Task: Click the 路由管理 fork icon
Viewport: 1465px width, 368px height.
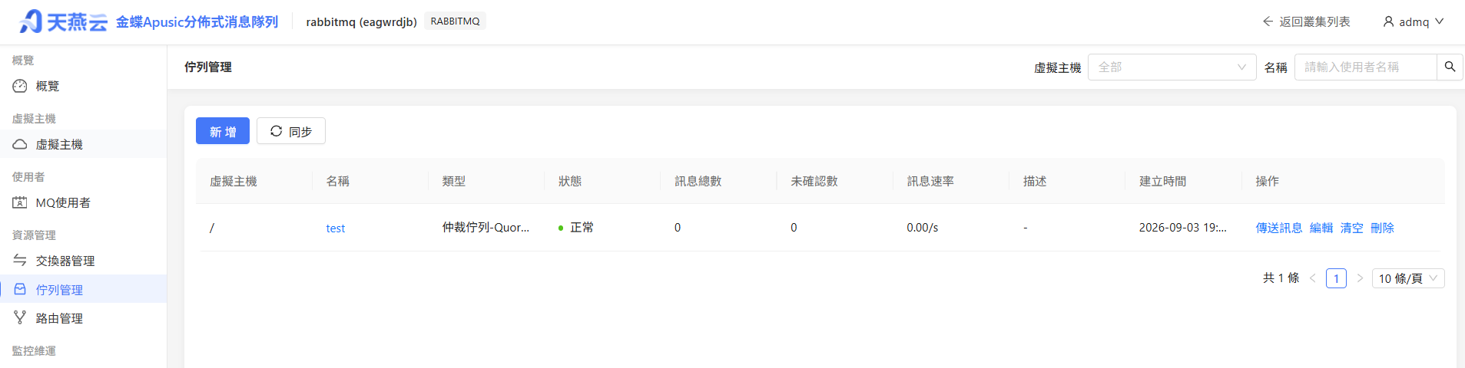Action: 20,317
